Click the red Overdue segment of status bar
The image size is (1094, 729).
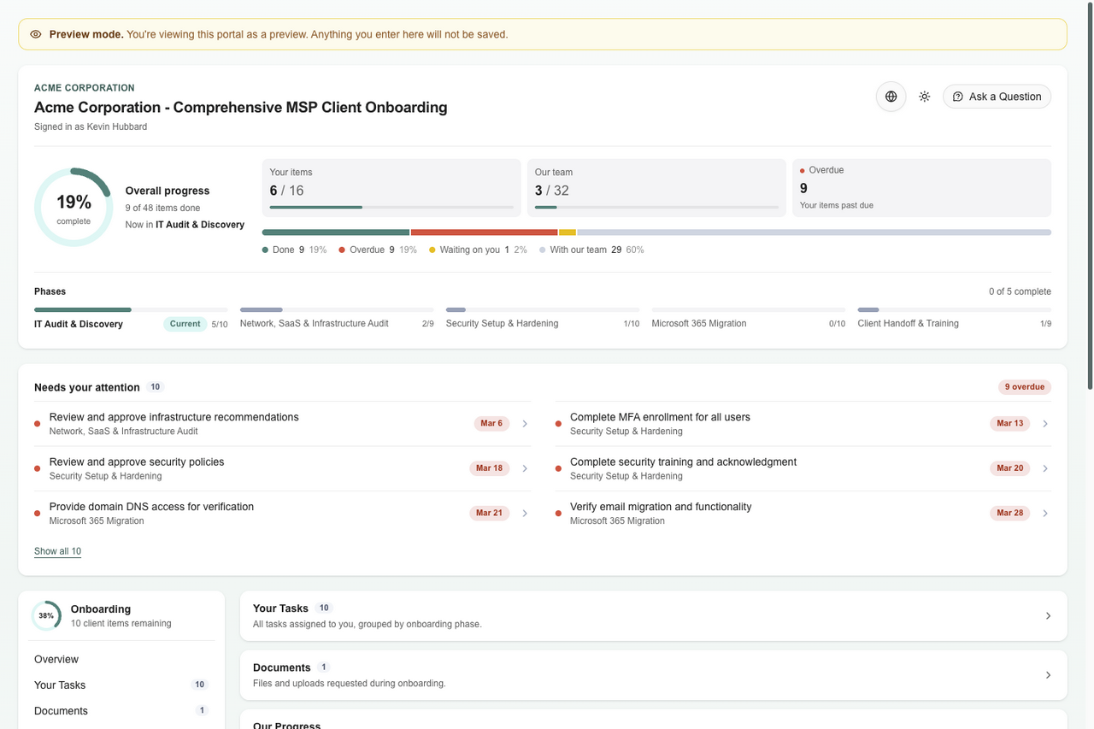(485, 232)
